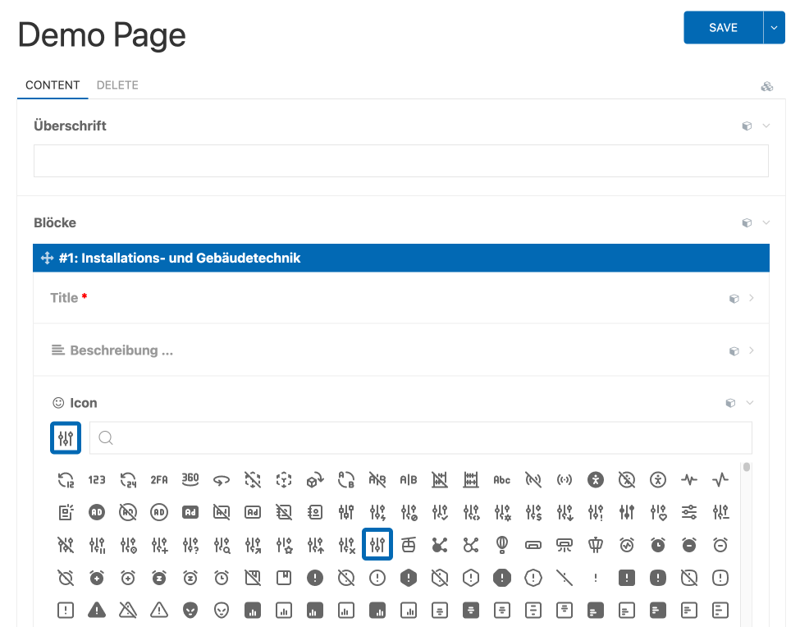The image size is (800, 627).
Task: Click the move handle on block #1
Action: coord(47,259)
